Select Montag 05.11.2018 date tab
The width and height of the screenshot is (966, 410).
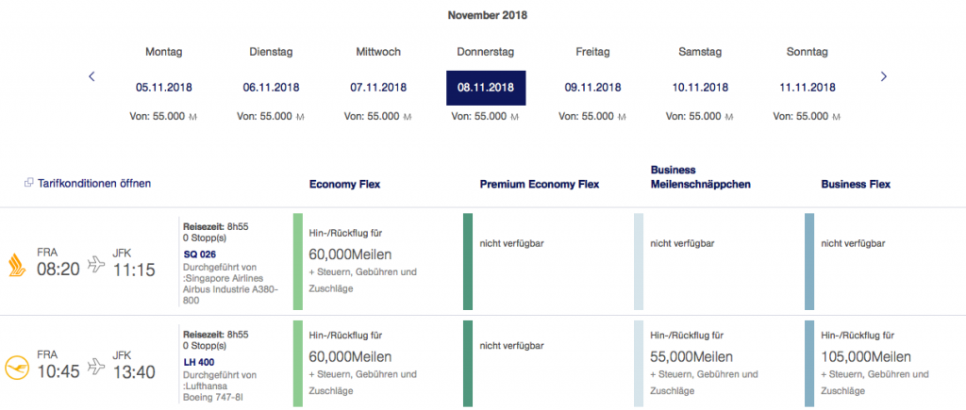coord(164,87)
